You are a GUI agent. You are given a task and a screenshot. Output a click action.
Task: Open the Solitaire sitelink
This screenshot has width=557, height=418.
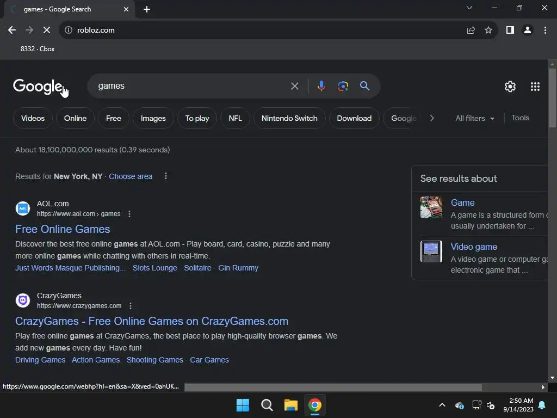point(197,268)
